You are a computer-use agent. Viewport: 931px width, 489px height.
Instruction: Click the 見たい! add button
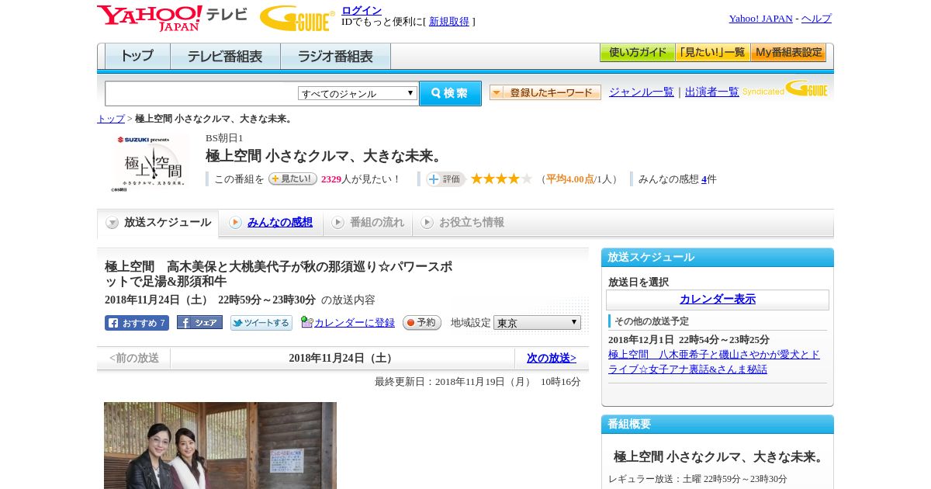(292, 179)
